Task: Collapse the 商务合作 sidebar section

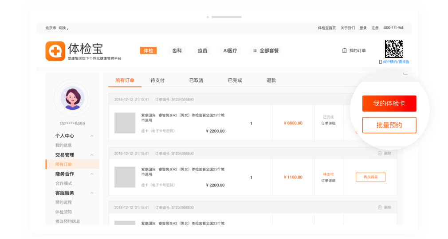Action: pyautogui.click(x=92, y=174)
